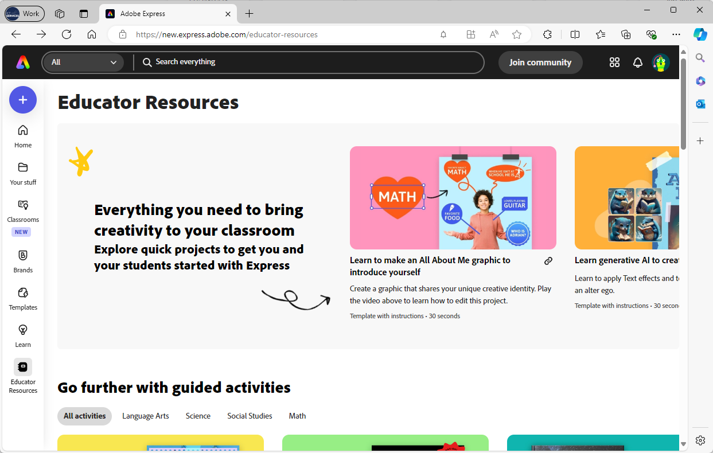The image size is (713, 453).
Task: Open Copilot in the Edge sidebar
Action: (700, 34)
